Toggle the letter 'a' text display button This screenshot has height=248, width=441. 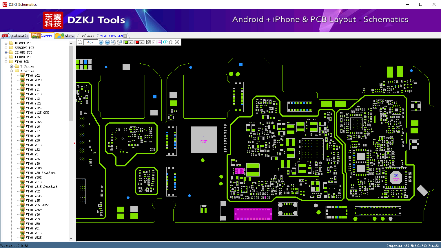pos(154,42)
